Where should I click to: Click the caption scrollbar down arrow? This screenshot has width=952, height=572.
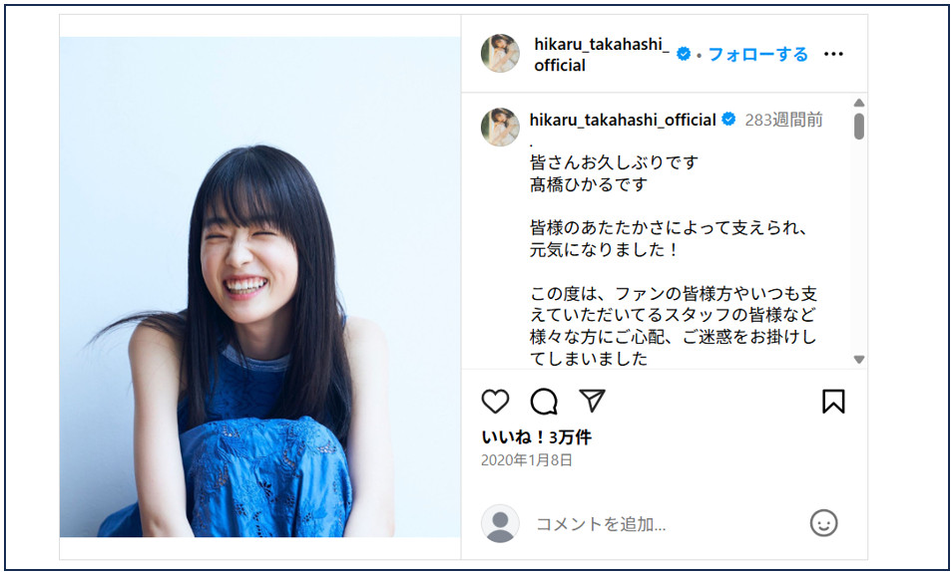click(x=858, y=360)
